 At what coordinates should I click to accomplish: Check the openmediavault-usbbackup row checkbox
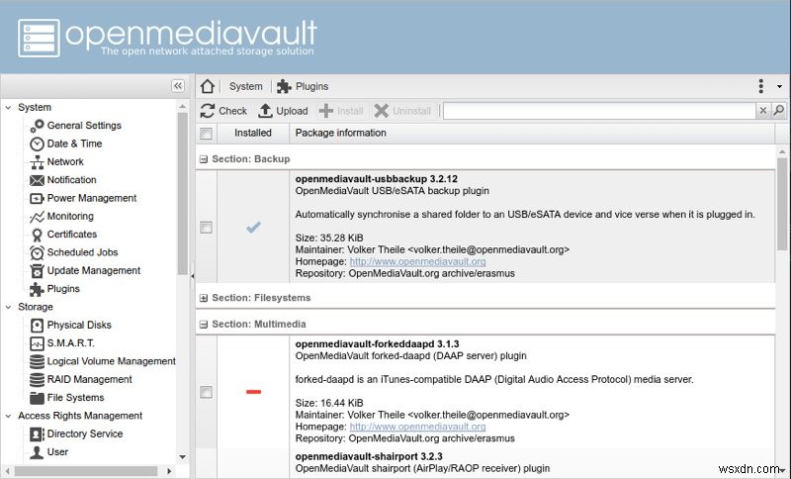coord(206,228)
